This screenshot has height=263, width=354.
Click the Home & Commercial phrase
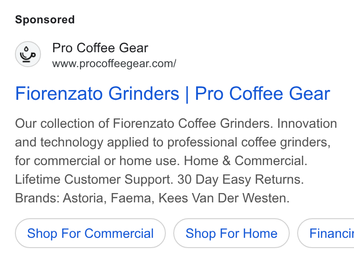pos(245,161)
